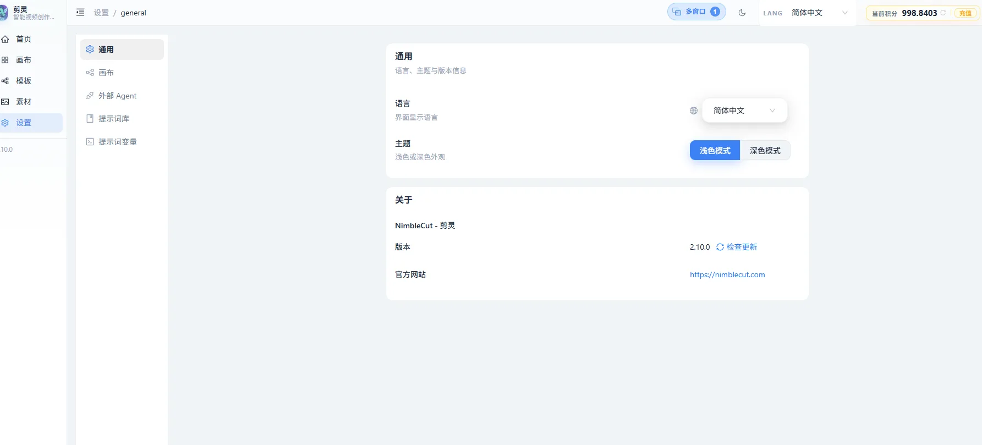
Task: Click the template node icon in the sidebar
Action: (x=5, y=81)
